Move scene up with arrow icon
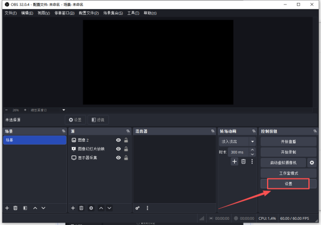 click(x=35, y=208)
